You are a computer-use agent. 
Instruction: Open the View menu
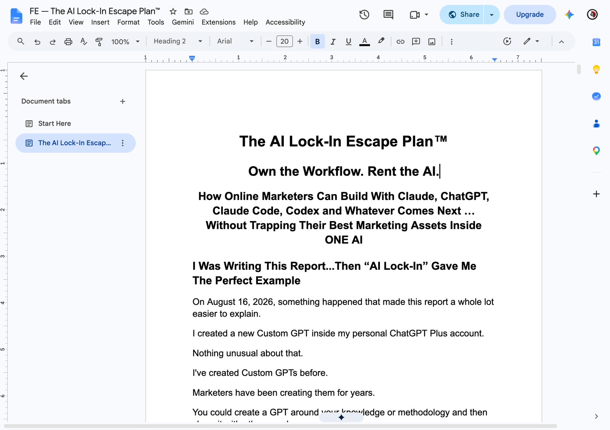(76, 22)
